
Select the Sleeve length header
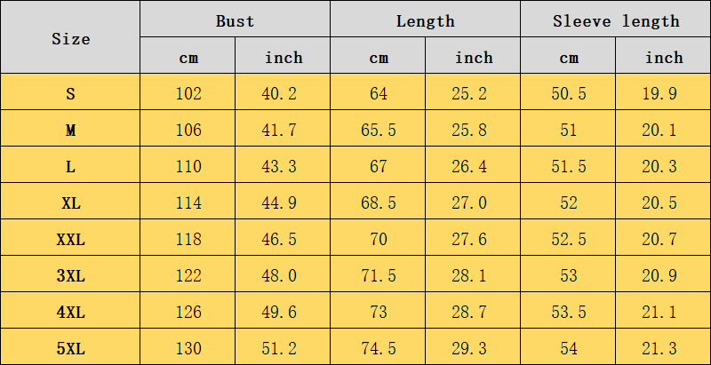[x=615, y=19]
